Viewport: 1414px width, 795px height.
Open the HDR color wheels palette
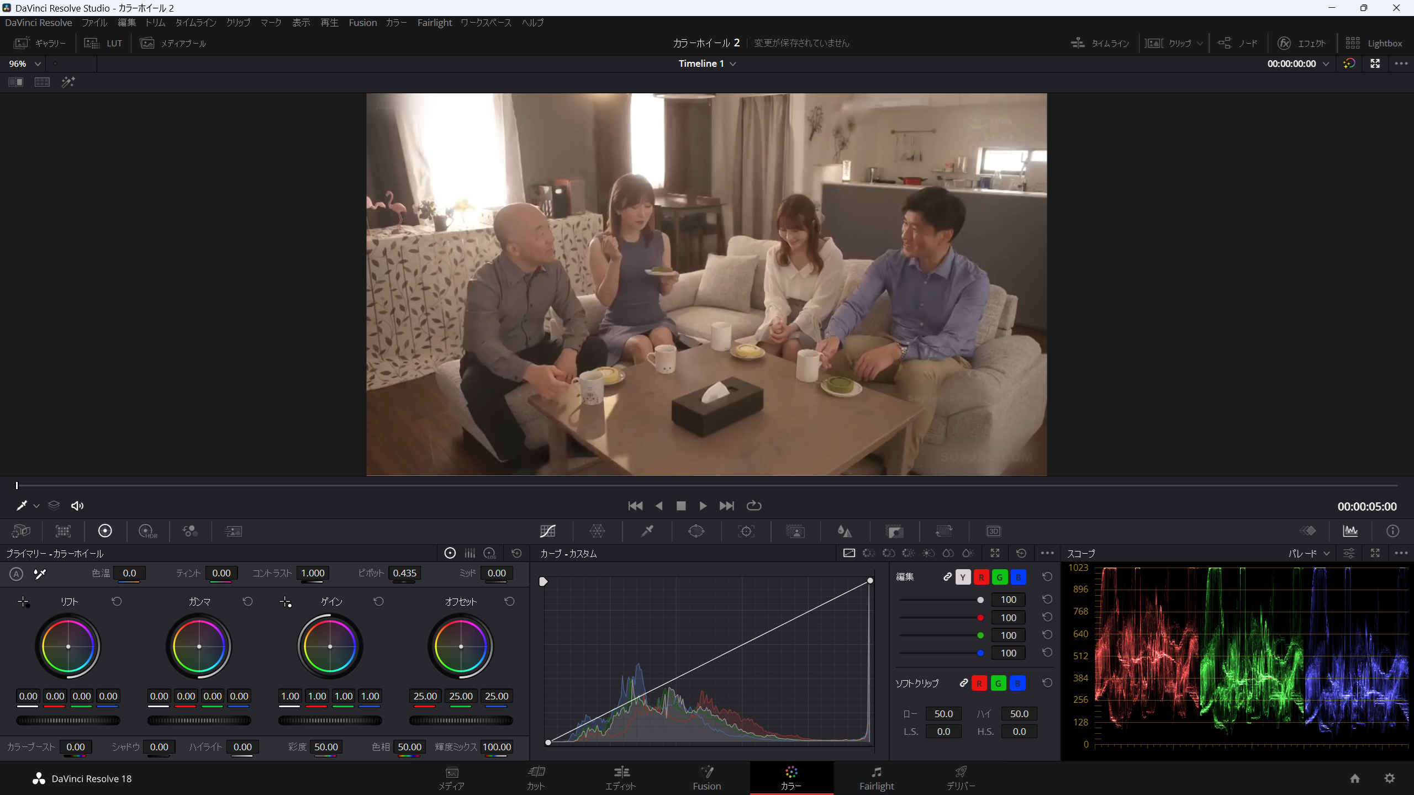point(147,531)
